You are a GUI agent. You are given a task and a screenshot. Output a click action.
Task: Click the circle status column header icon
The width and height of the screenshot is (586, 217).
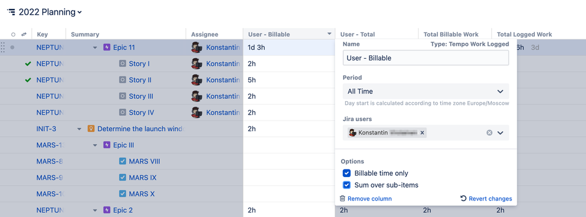(x=14, y=35)
